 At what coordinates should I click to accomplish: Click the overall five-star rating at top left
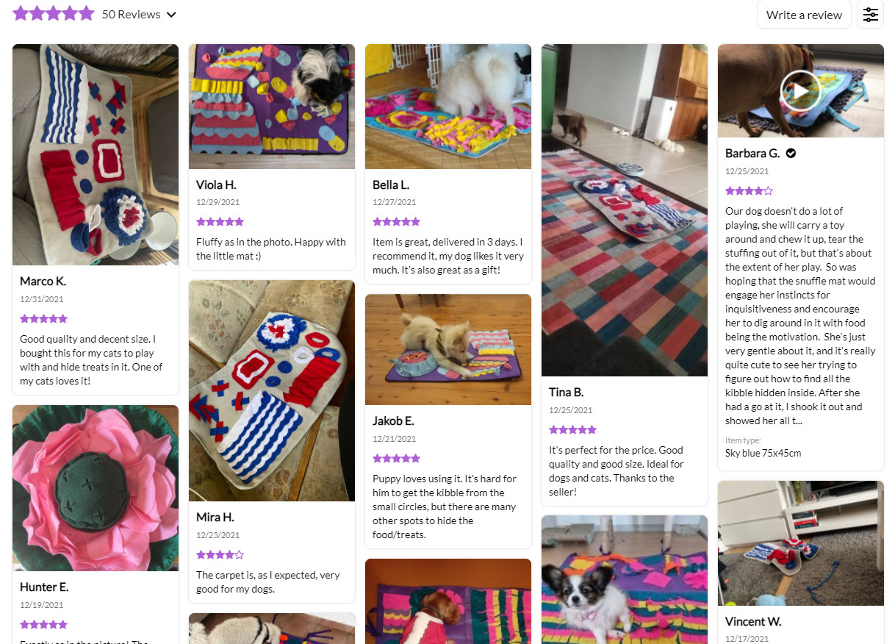tap(53, 12)
